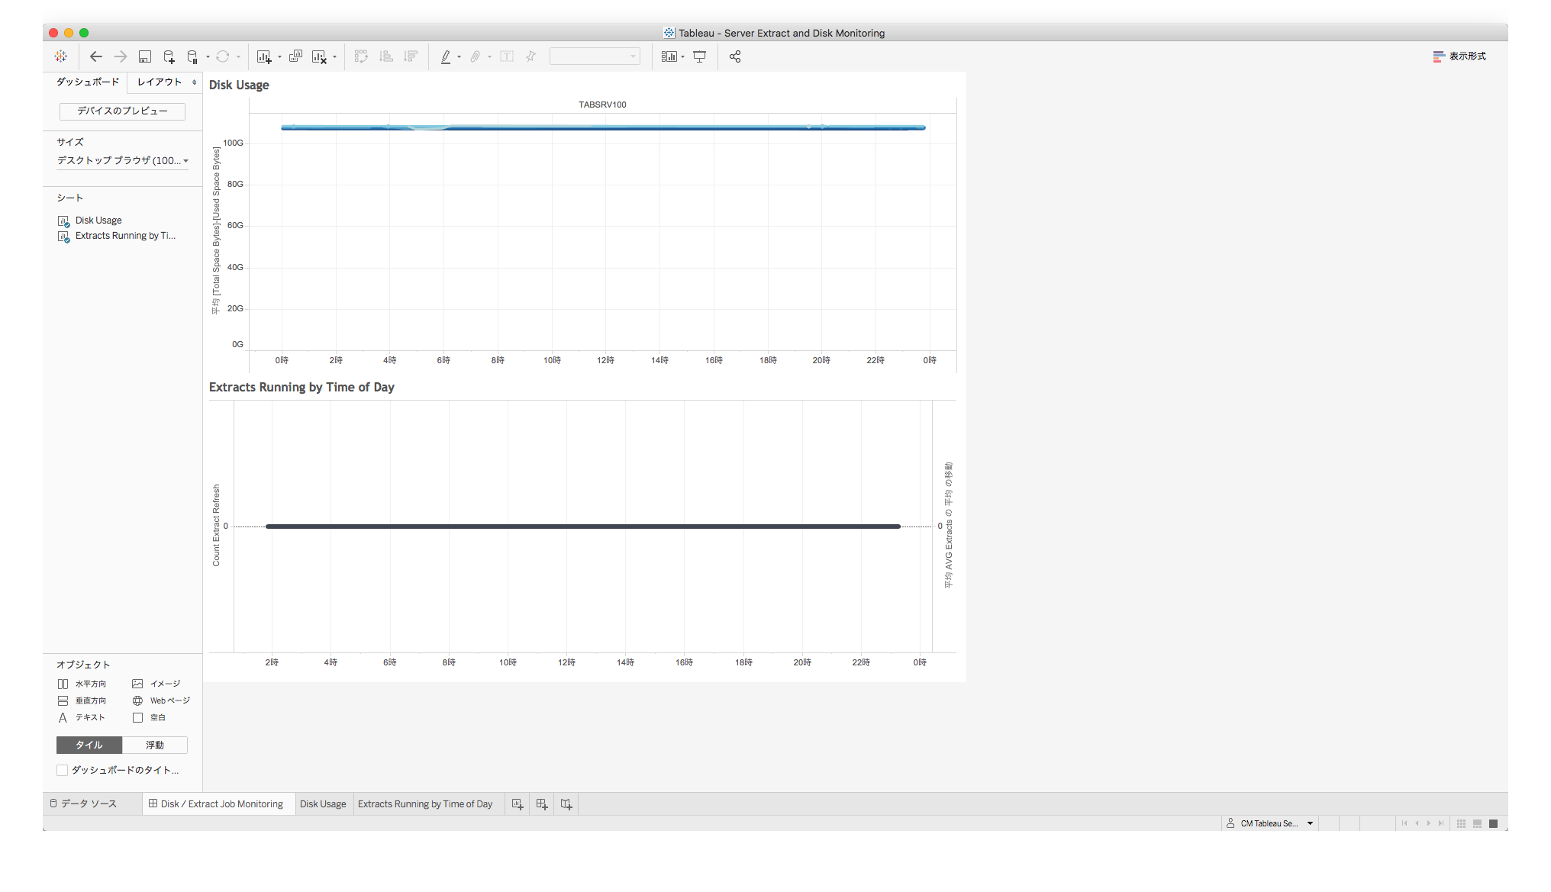Select the Clear Sheet icon
This screenshot has width=1551, height=892.
tap(321, 56)
